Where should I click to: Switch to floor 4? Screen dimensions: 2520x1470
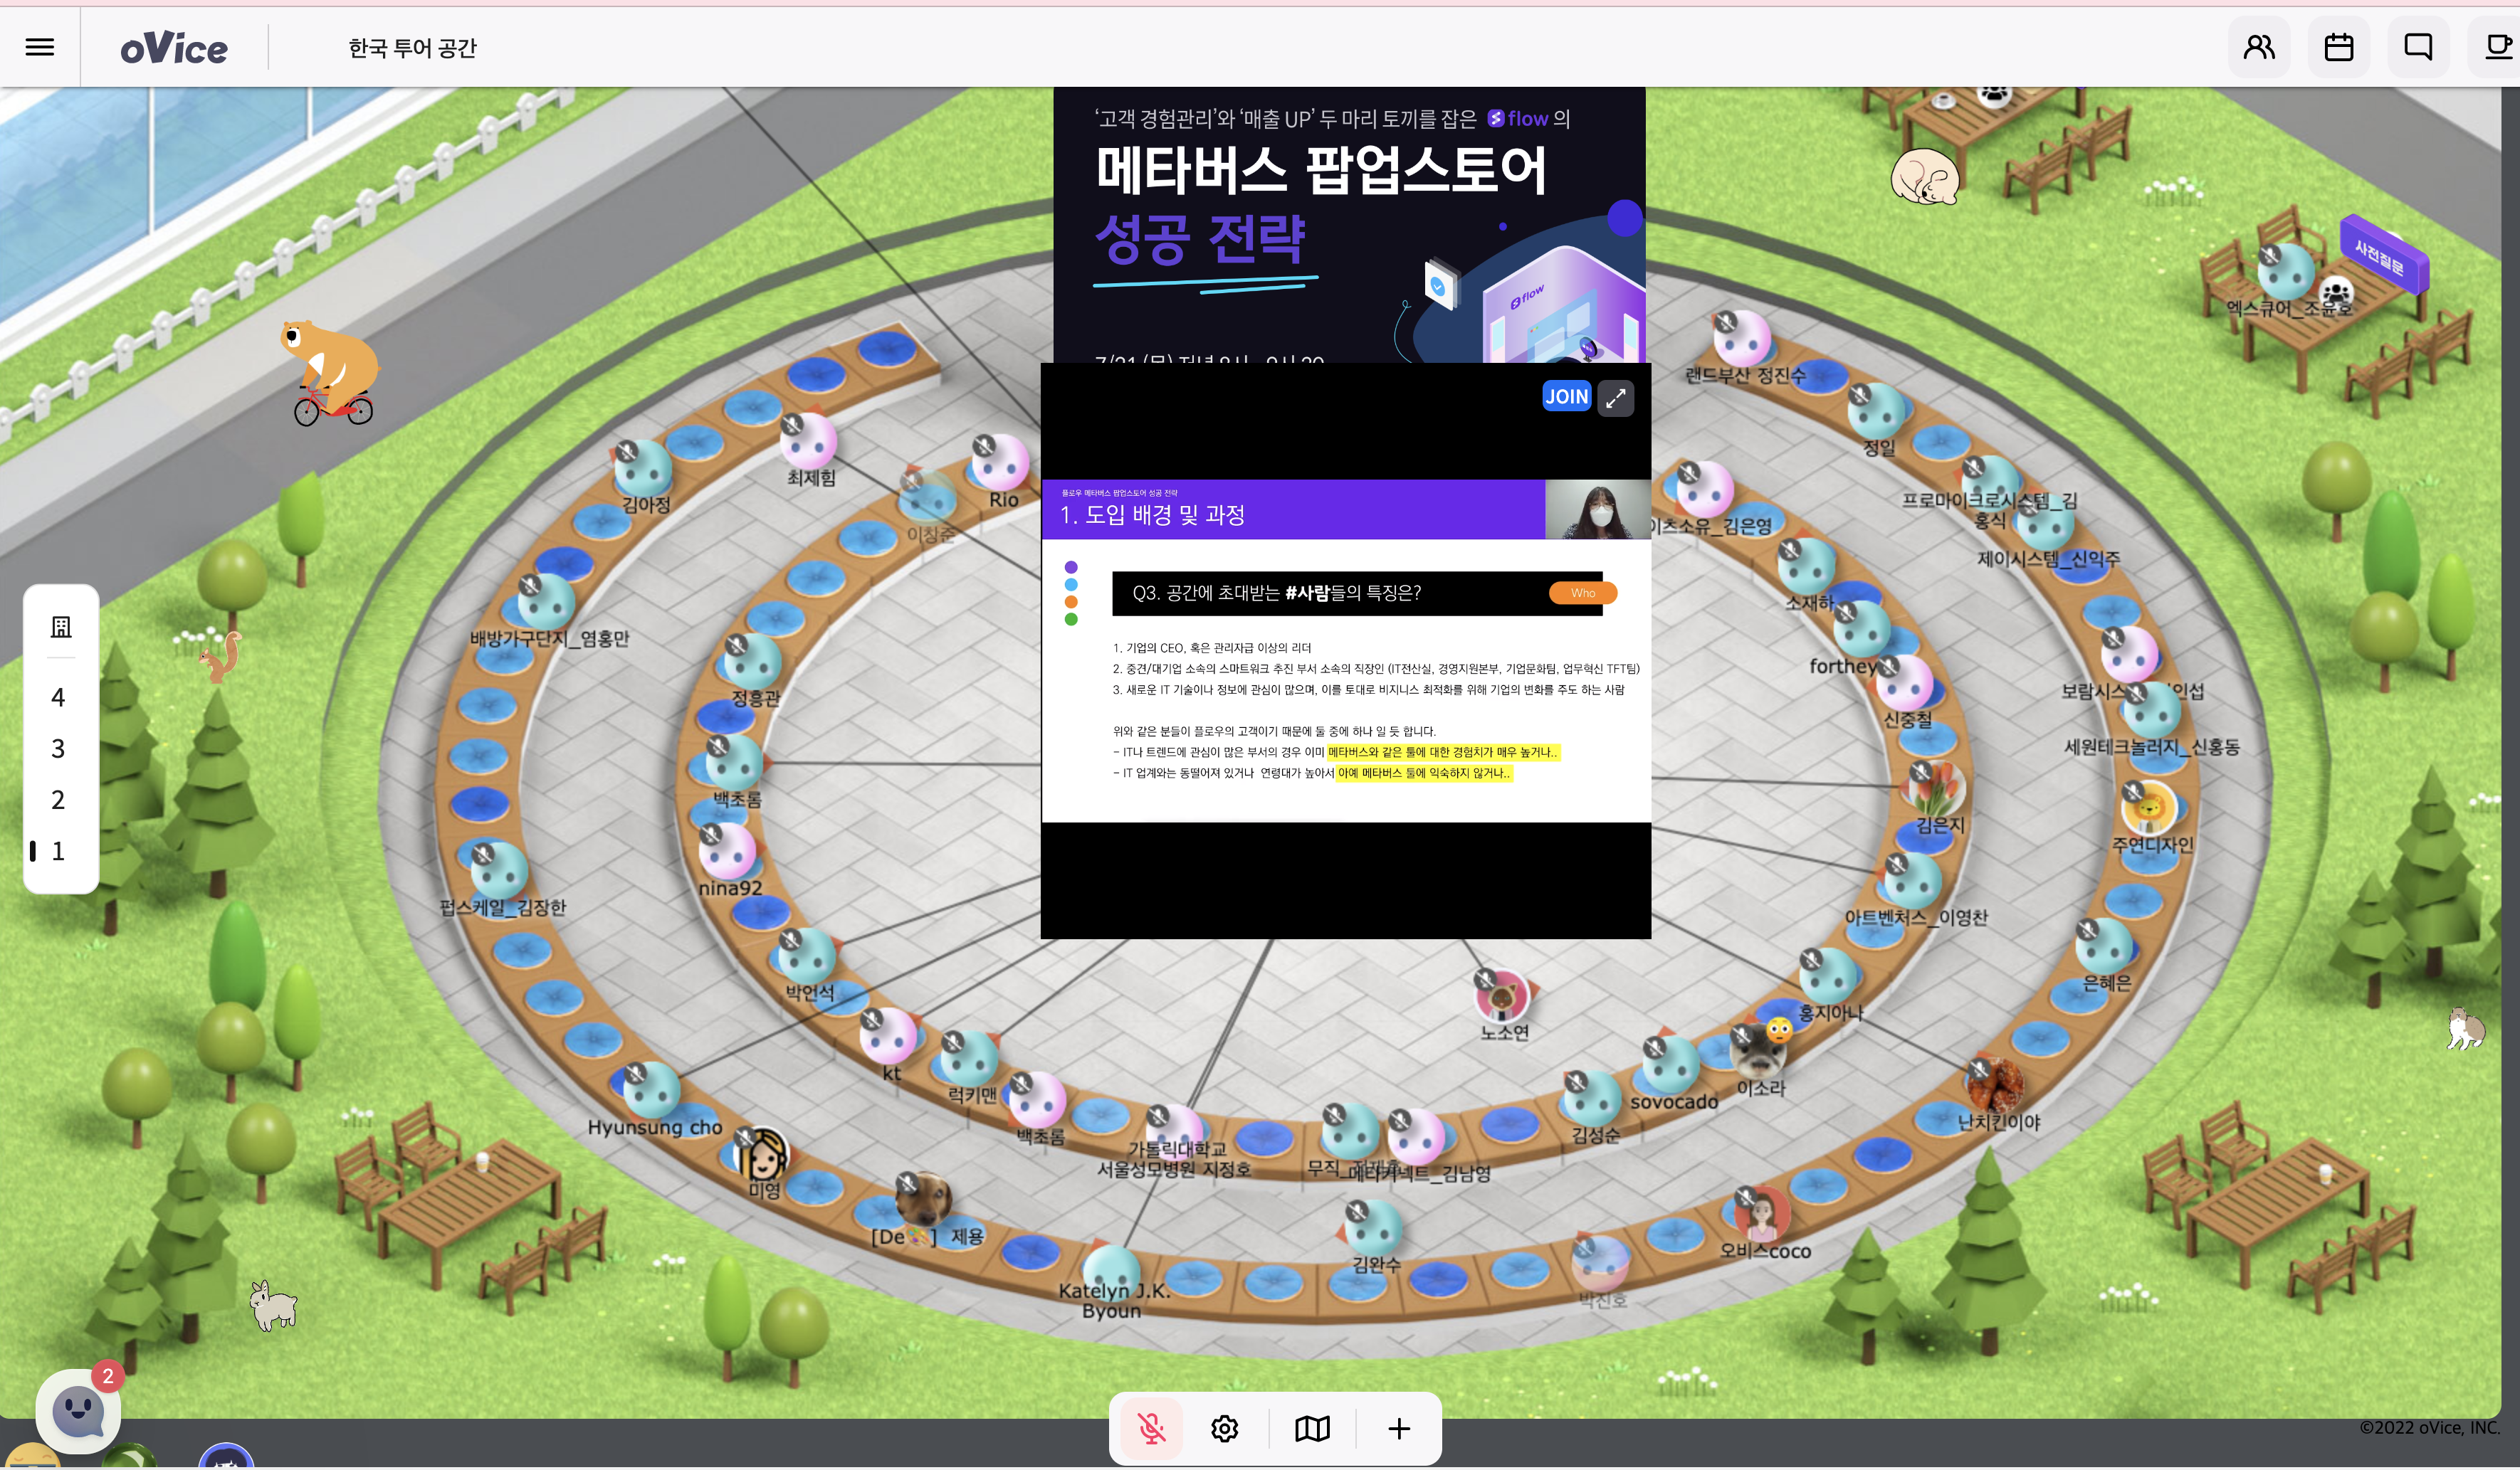point(58,697)
